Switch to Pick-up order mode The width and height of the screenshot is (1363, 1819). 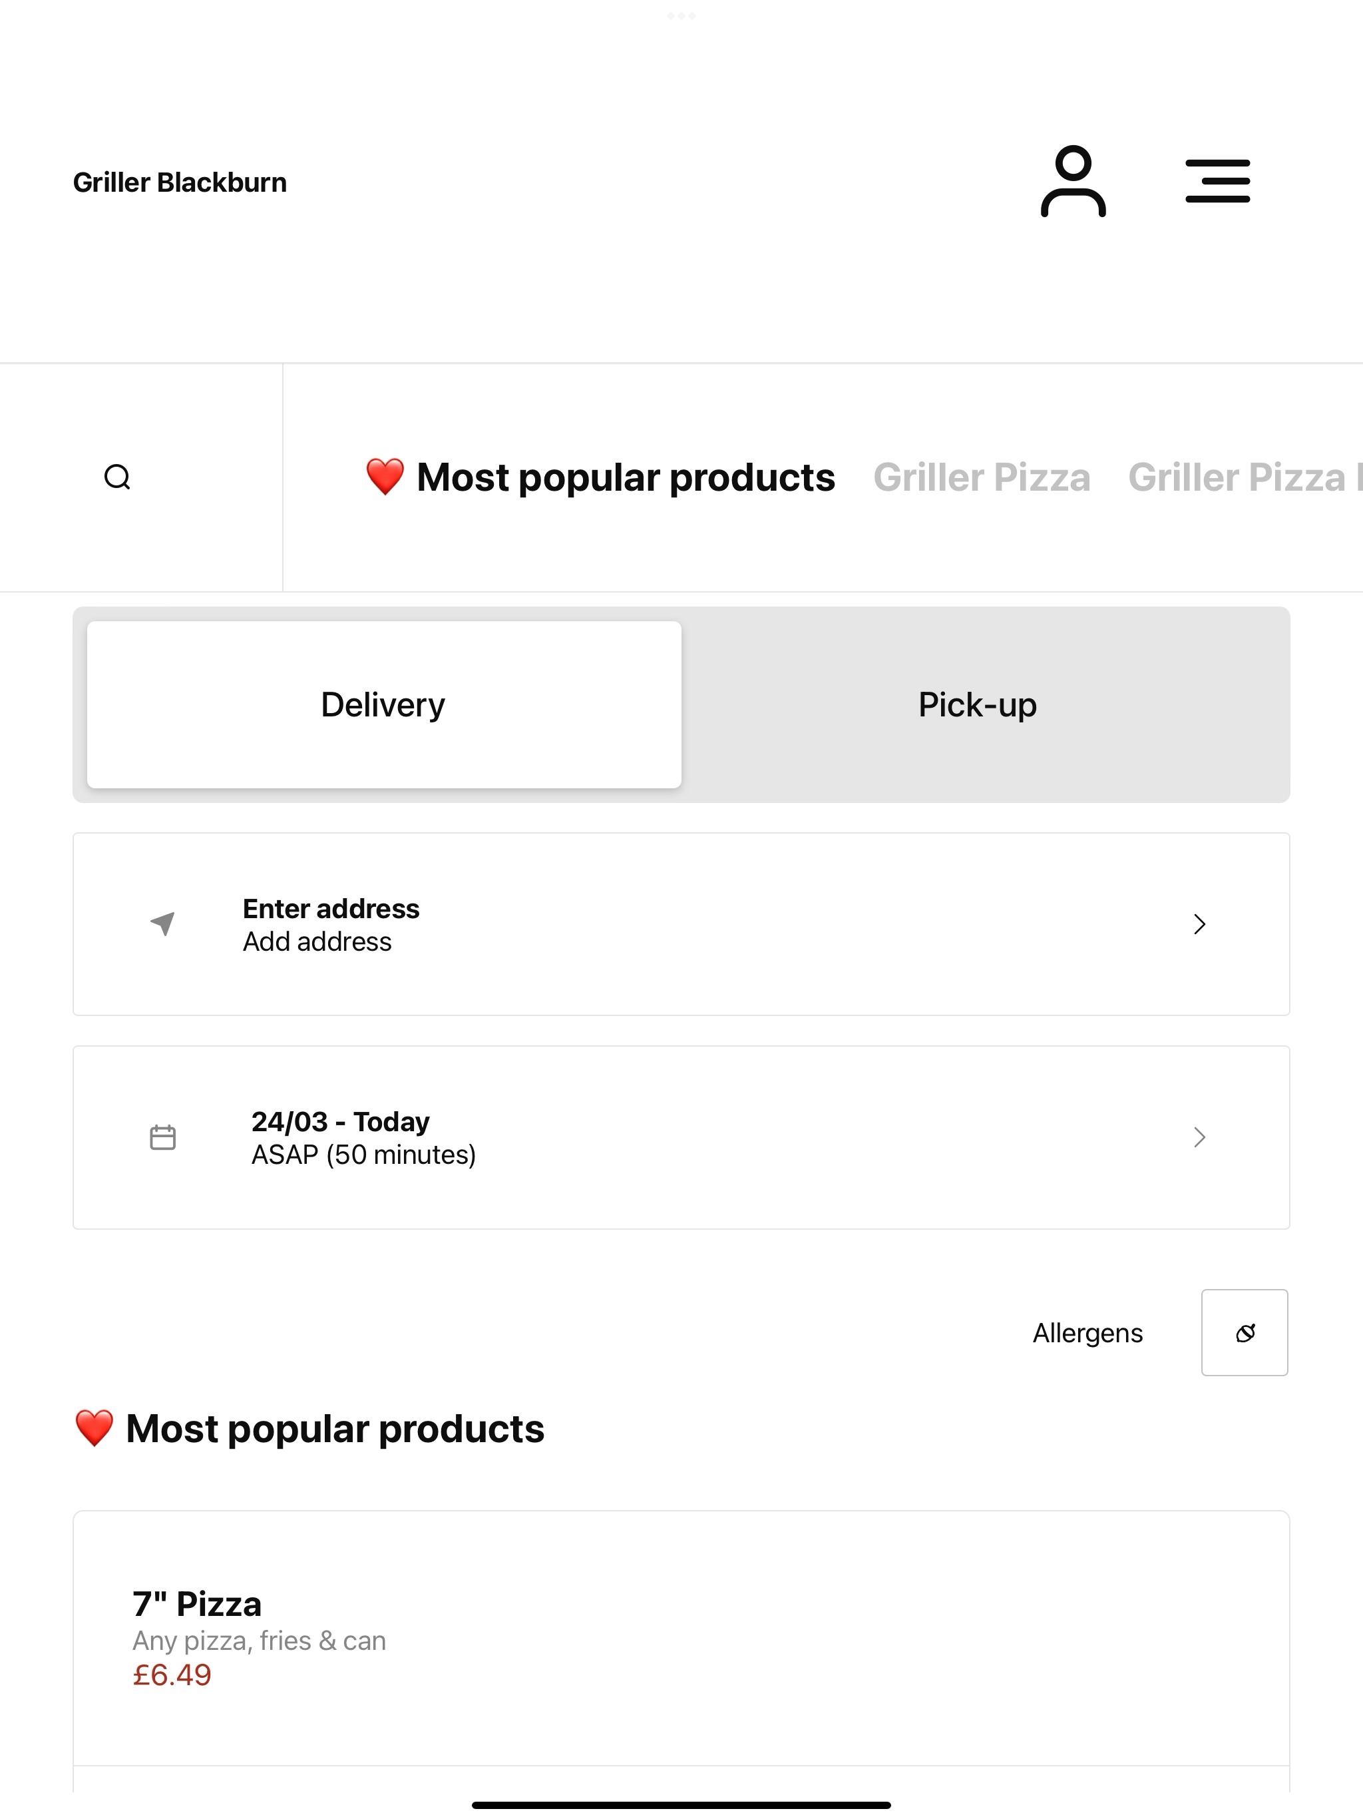coord(978,704)
